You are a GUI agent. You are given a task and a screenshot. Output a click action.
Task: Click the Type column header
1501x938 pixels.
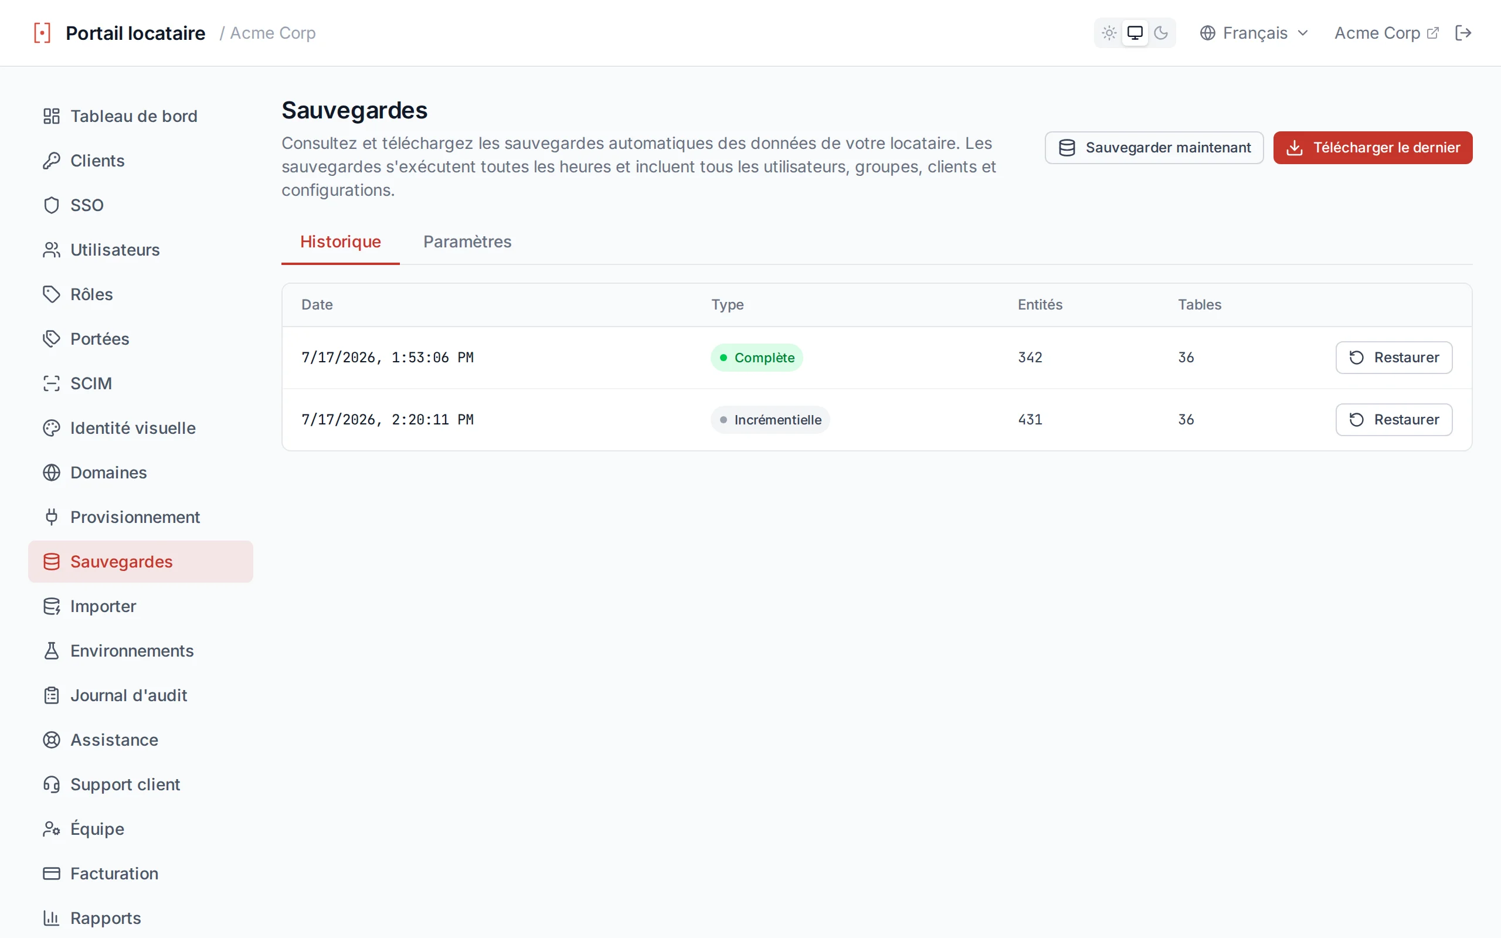[727, 305]
